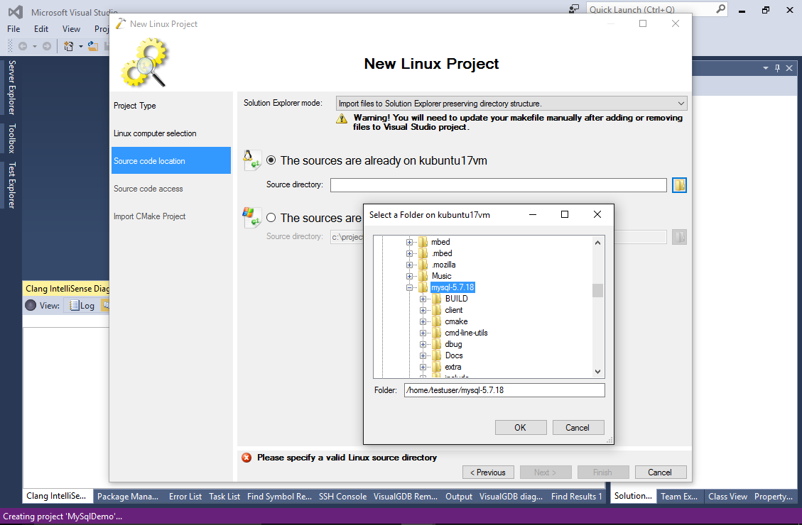The height and width of the screenshot is (525, 802).
Task: Click the Quick Launch search box
Action: [x=657, y=9]
